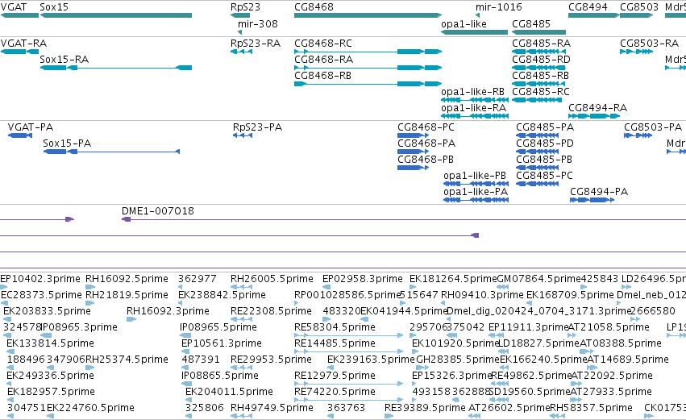Open the CG8468-PB CDS label

click(426, 160)
